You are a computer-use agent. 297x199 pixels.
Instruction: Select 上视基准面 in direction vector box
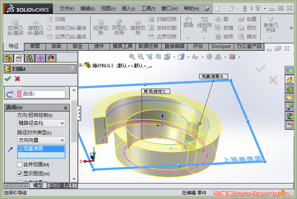(41, 149)
